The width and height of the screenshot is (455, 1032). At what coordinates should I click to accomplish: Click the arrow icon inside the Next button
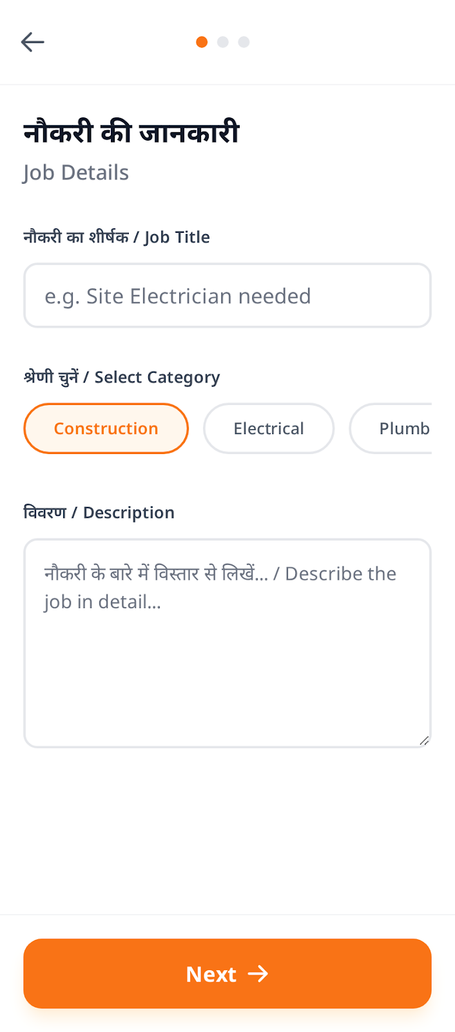[260, 974]
